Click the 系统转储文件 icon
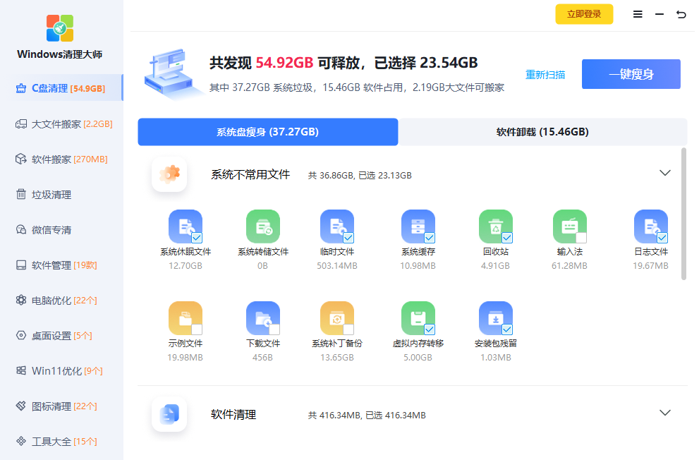Screen dimensions: 699x460 [x=262, y=226]
